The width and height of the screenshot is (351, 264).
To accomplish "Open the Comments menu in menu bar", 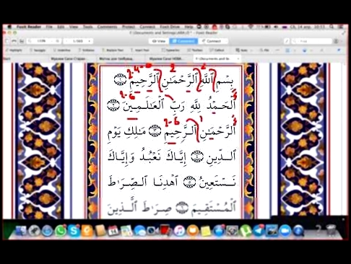I will point(107,27).
